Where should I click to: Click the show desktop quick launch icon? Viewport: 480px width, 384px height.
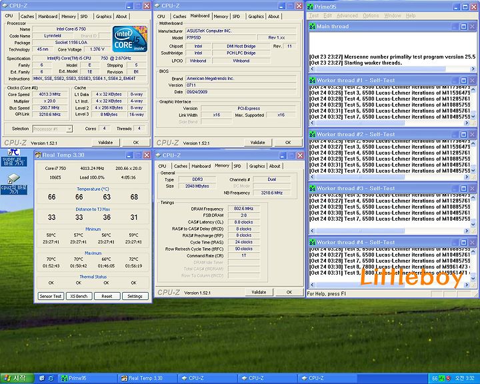tap(42, 379)
